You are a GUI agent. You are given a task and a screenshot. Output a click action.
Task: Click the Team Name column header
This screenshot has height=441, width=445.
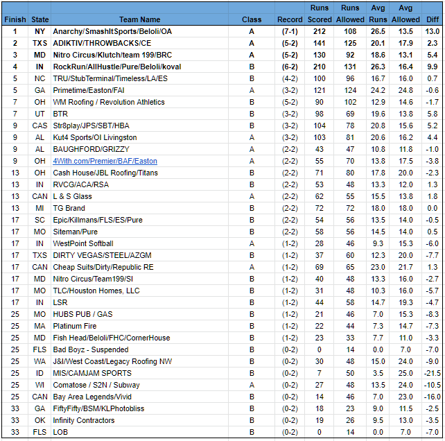pyautogui.click(x=139, y=19)
